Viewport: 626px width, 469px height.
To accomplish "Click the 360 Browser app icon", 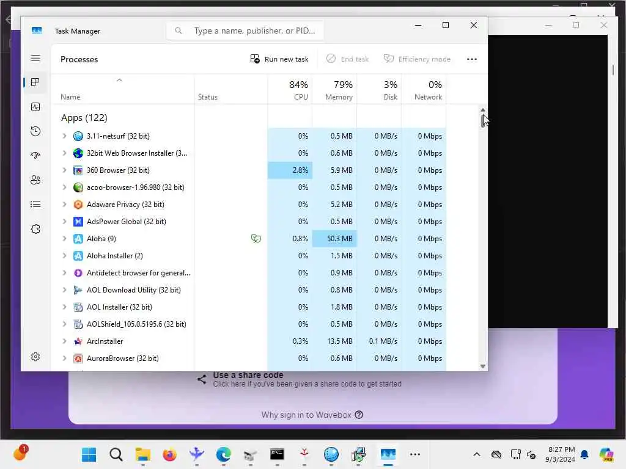I will coord(78,170).
